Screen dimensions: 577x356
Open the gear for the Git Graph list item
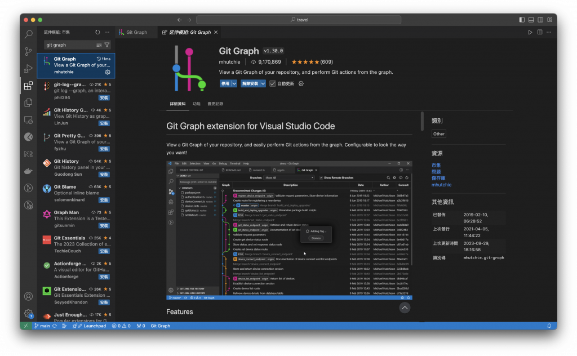108,72
